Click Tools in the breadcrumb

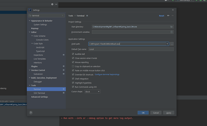pos(71,16)
